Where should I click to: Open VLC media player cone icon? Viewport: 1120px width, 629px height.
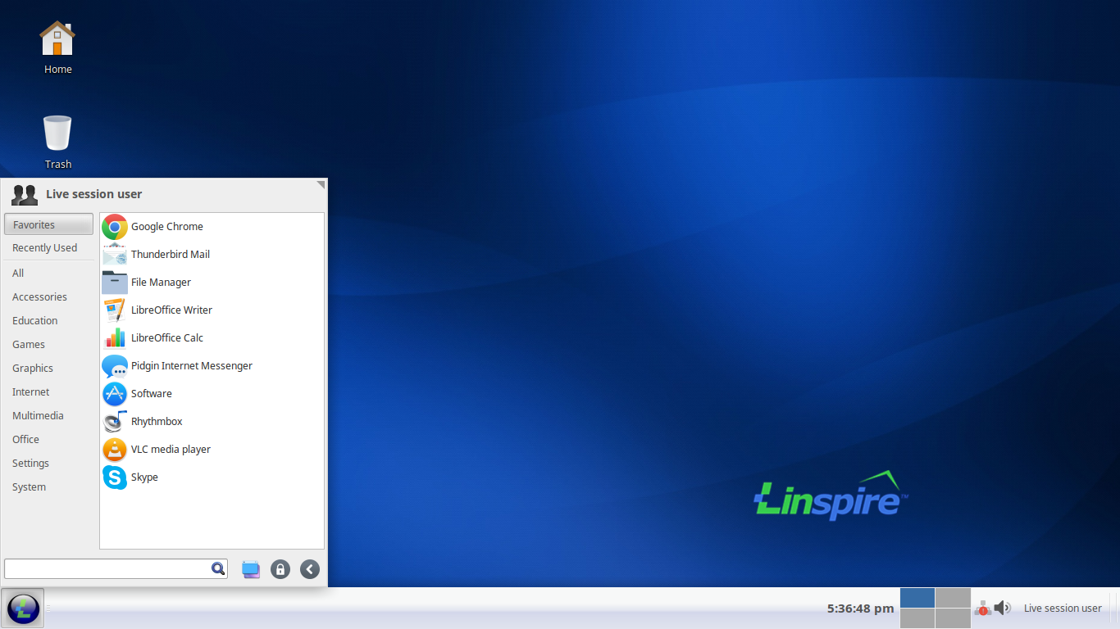pyautogui.click(x=115, y=450)
